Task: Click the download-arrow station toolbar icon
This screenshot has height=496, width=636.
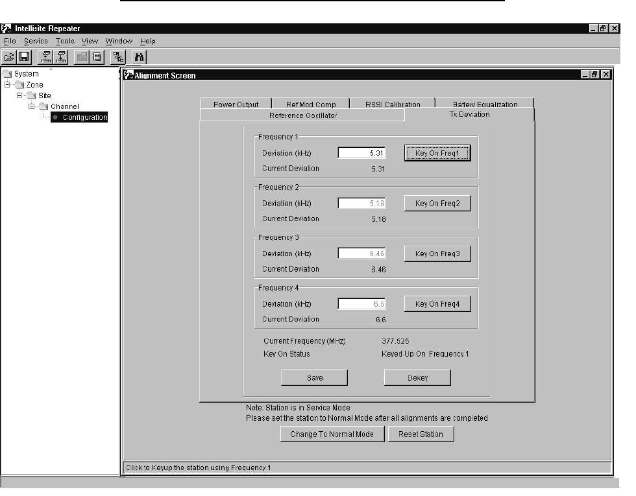Action: [x=61, y=57]
